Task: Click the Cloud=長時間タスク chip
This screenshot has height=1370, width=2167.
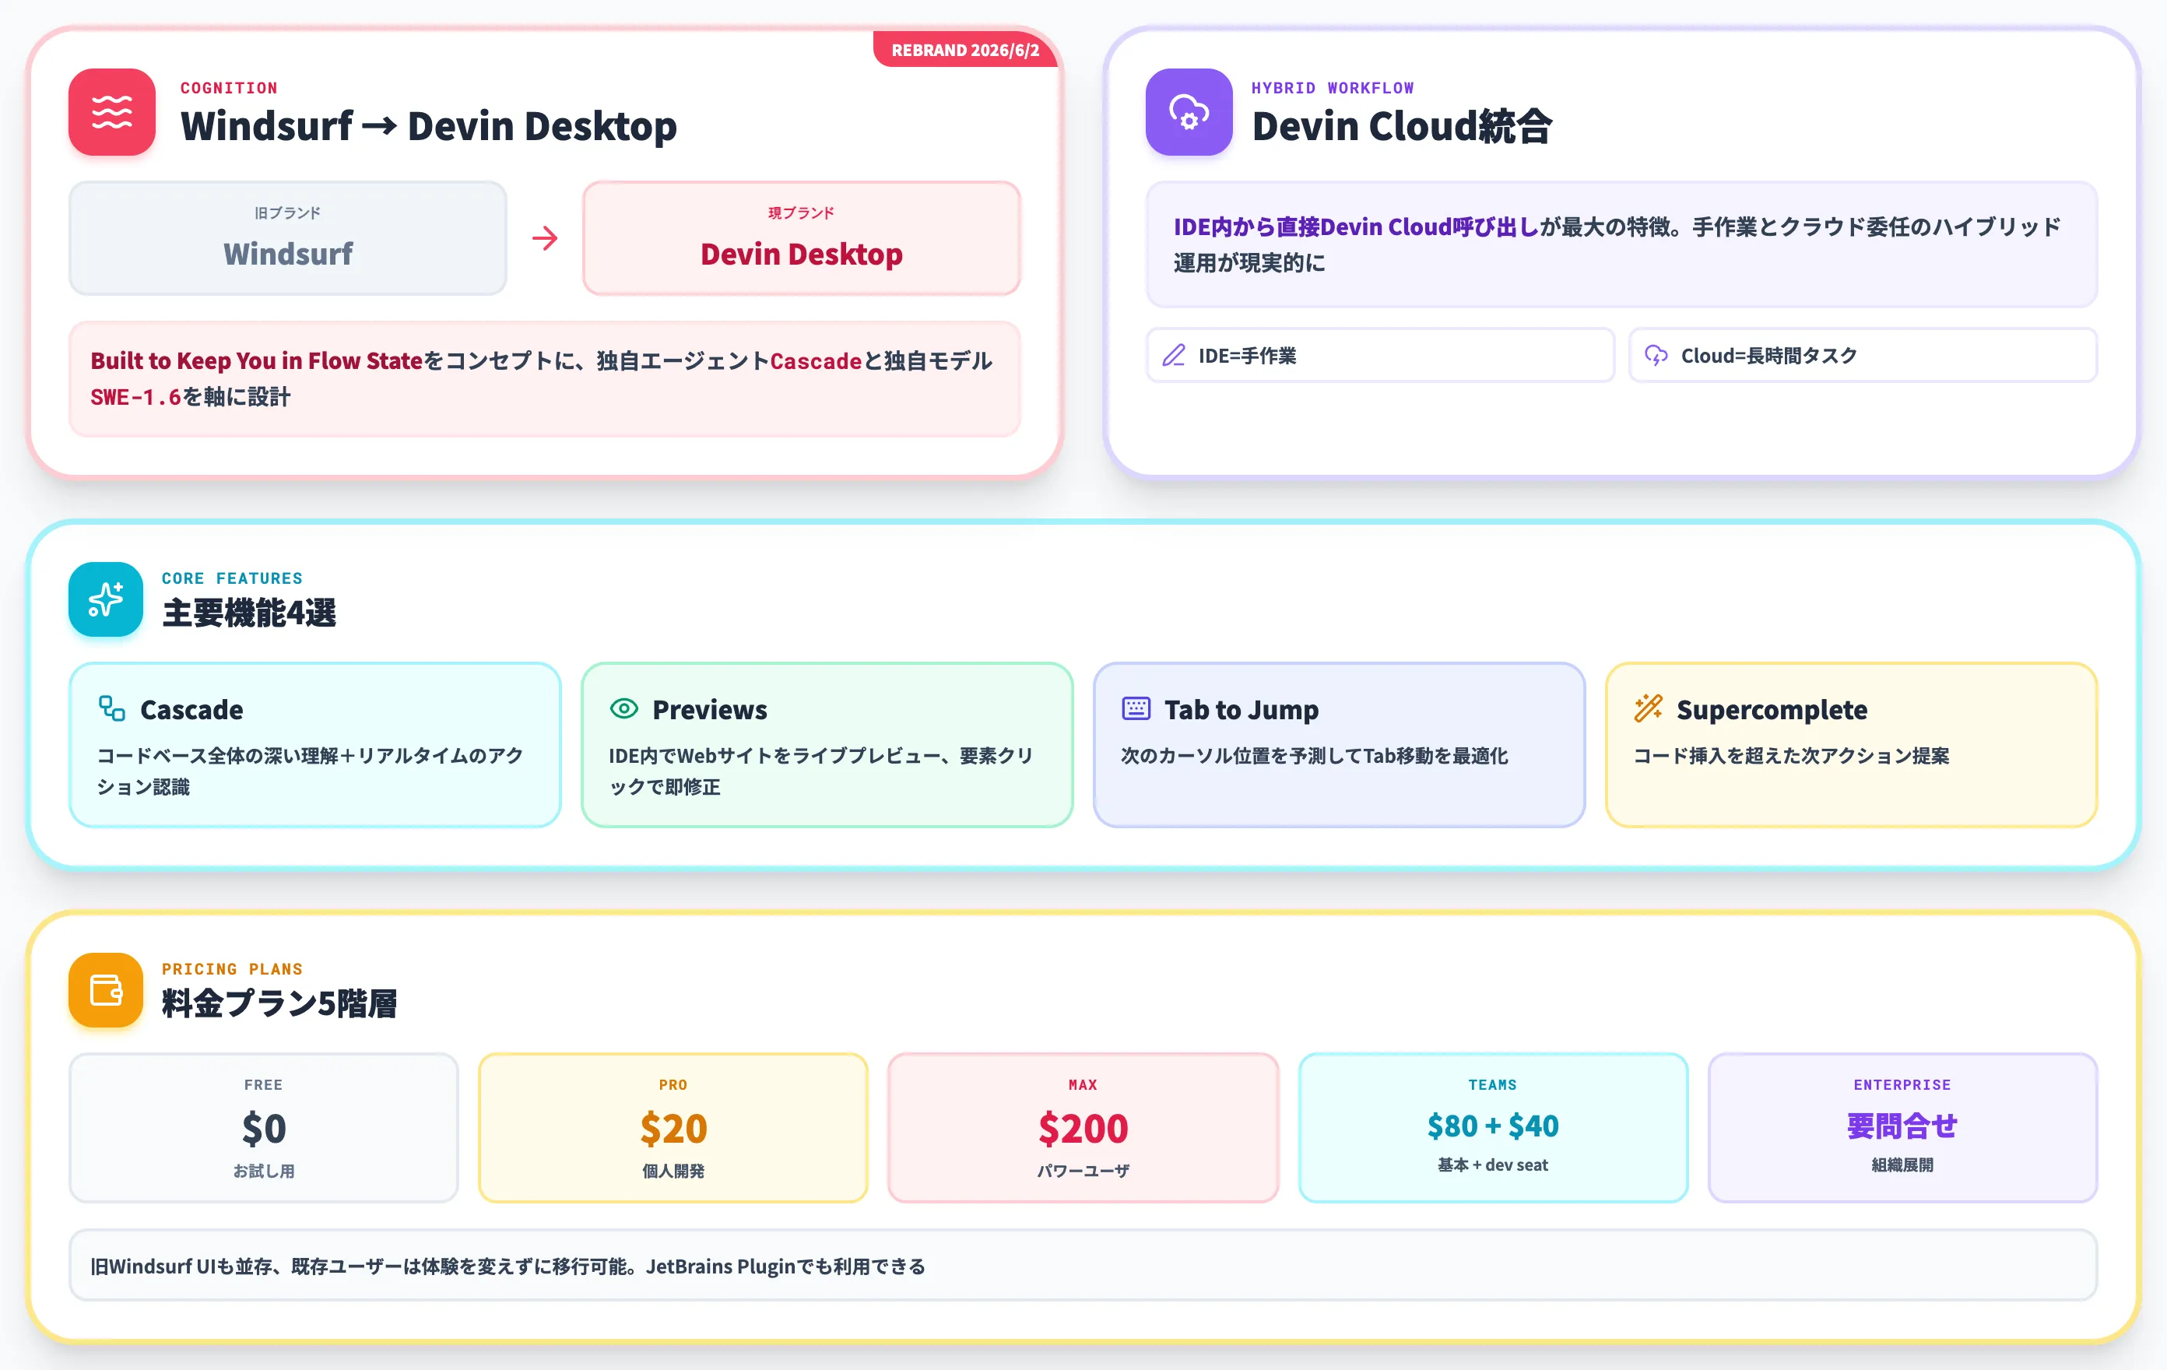Action: click(x=1863, y=356)
